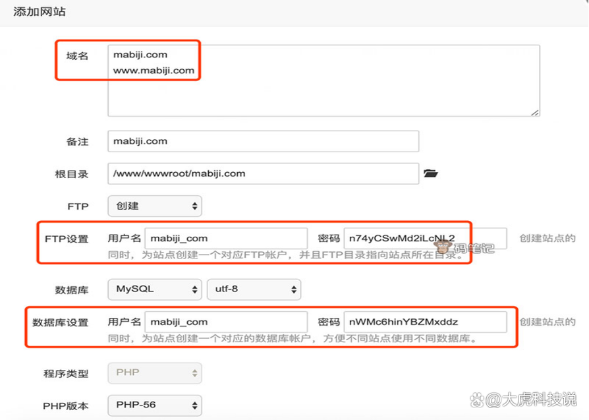The image size is (589, 420).
Task: Click the database username input field
Action: click(x=226, y=322)
